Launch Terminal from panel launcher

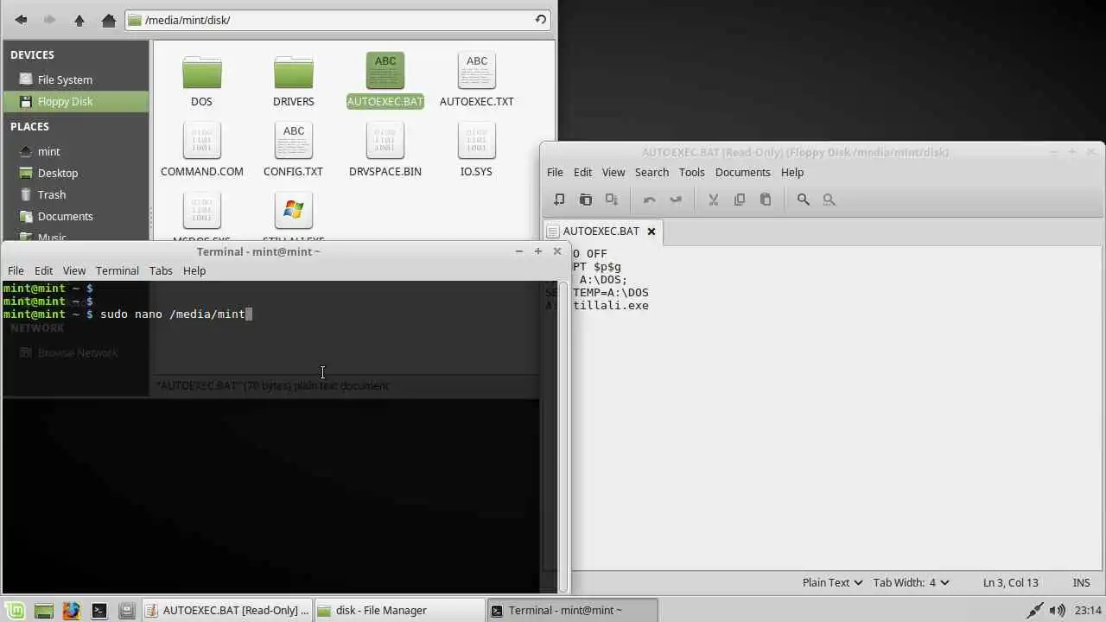point(99,611)
